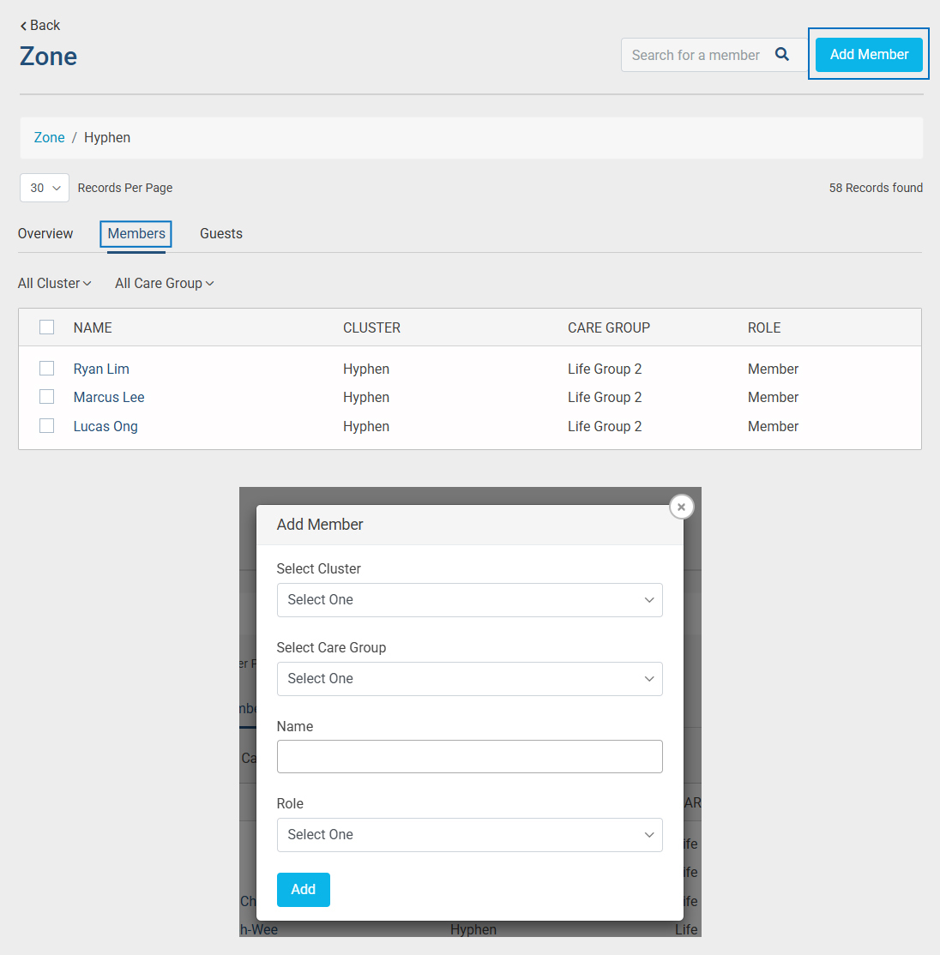This screenshot has width=940, height=955.
Task: Expand the Select Care Group dropdown
Action: tap(469, 679)
